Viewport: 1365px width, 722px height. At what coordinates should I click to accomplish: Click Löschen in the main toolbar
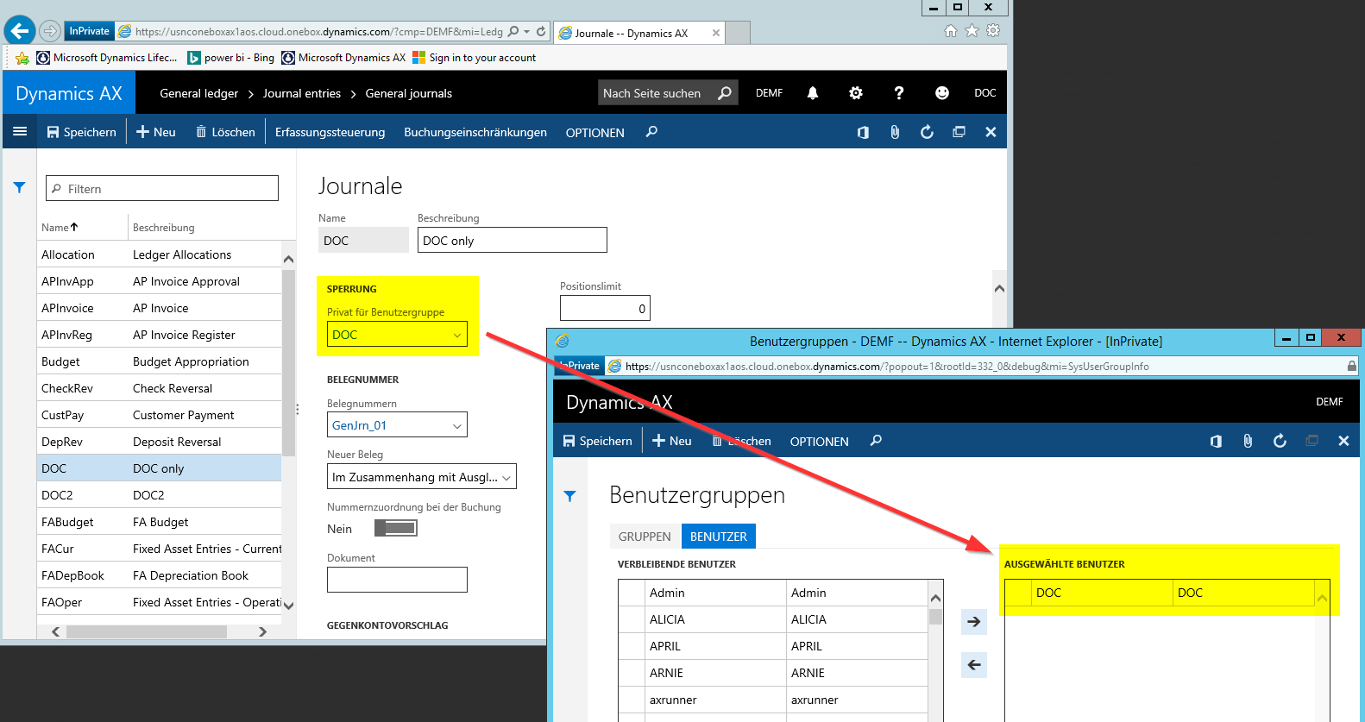(225, 132)
